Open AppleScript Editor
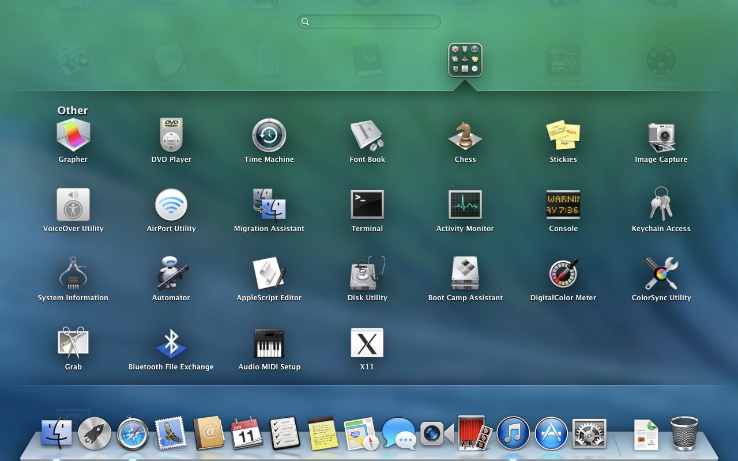 coord(269,274)
